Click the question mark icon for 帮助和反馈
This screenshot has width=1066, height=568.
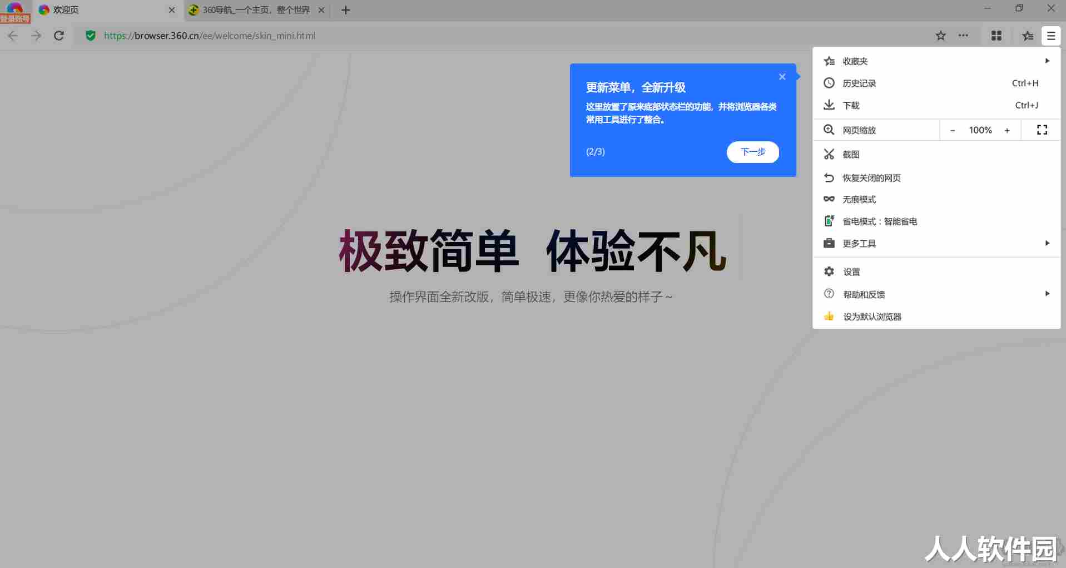click(829, 294)
